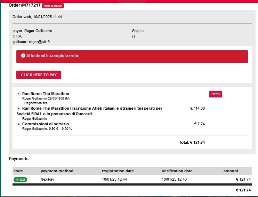Click the 'registration date' column header
Screen dimensions: 258x197
(118, 171)
